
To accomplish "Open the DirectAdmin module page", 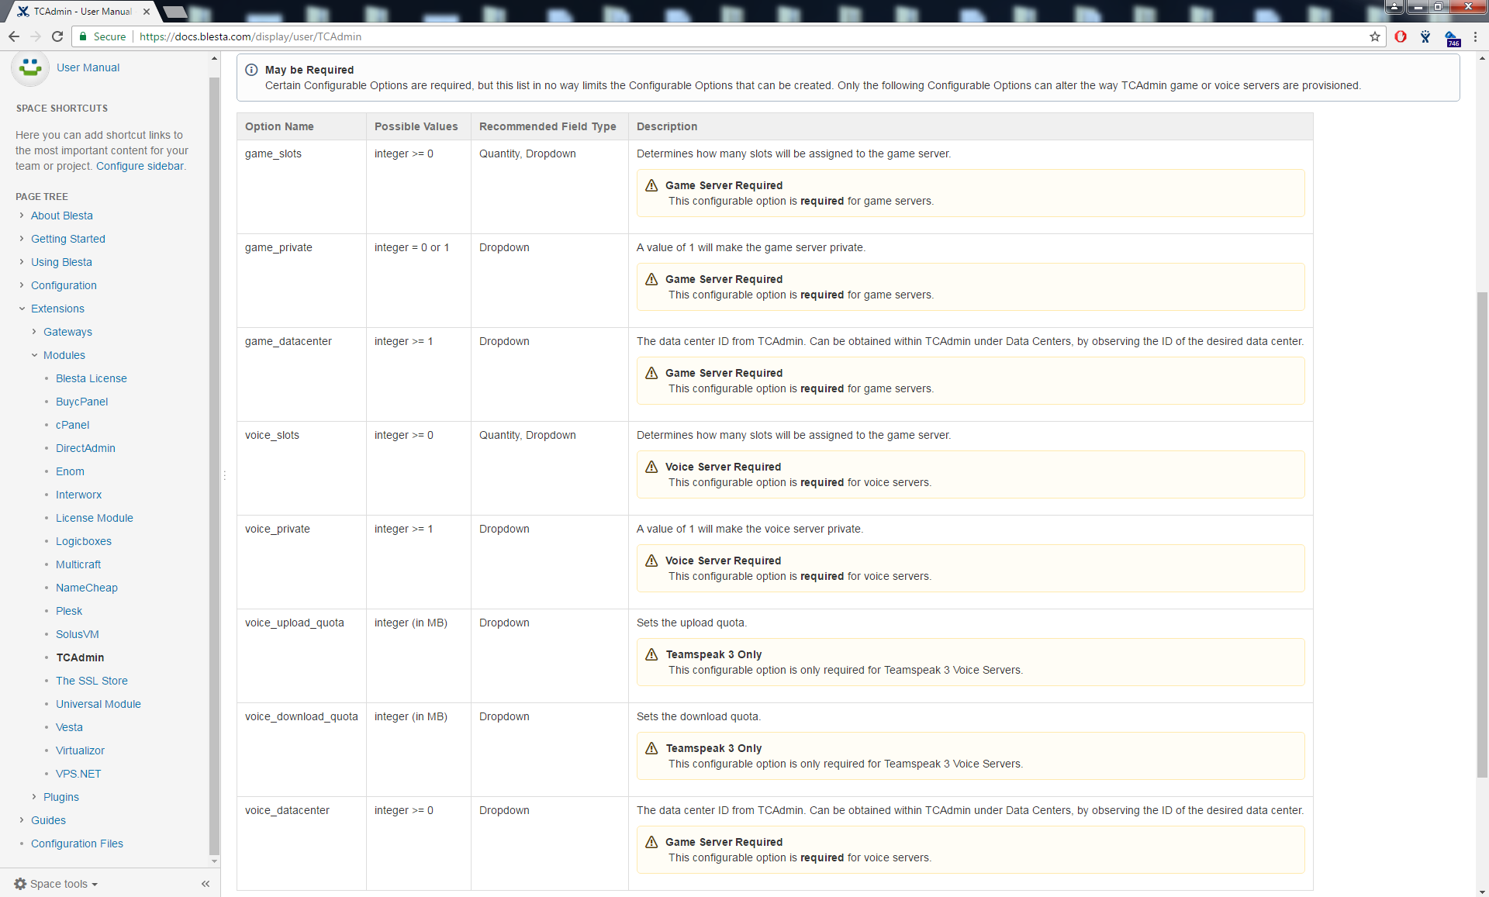I will (x=85, y=448).
